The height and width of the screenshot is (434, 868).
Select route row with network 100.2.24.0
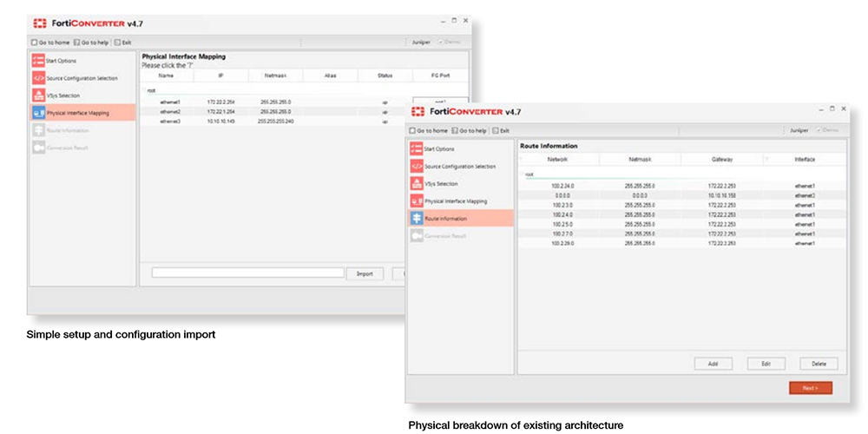(x=682, y=186)
